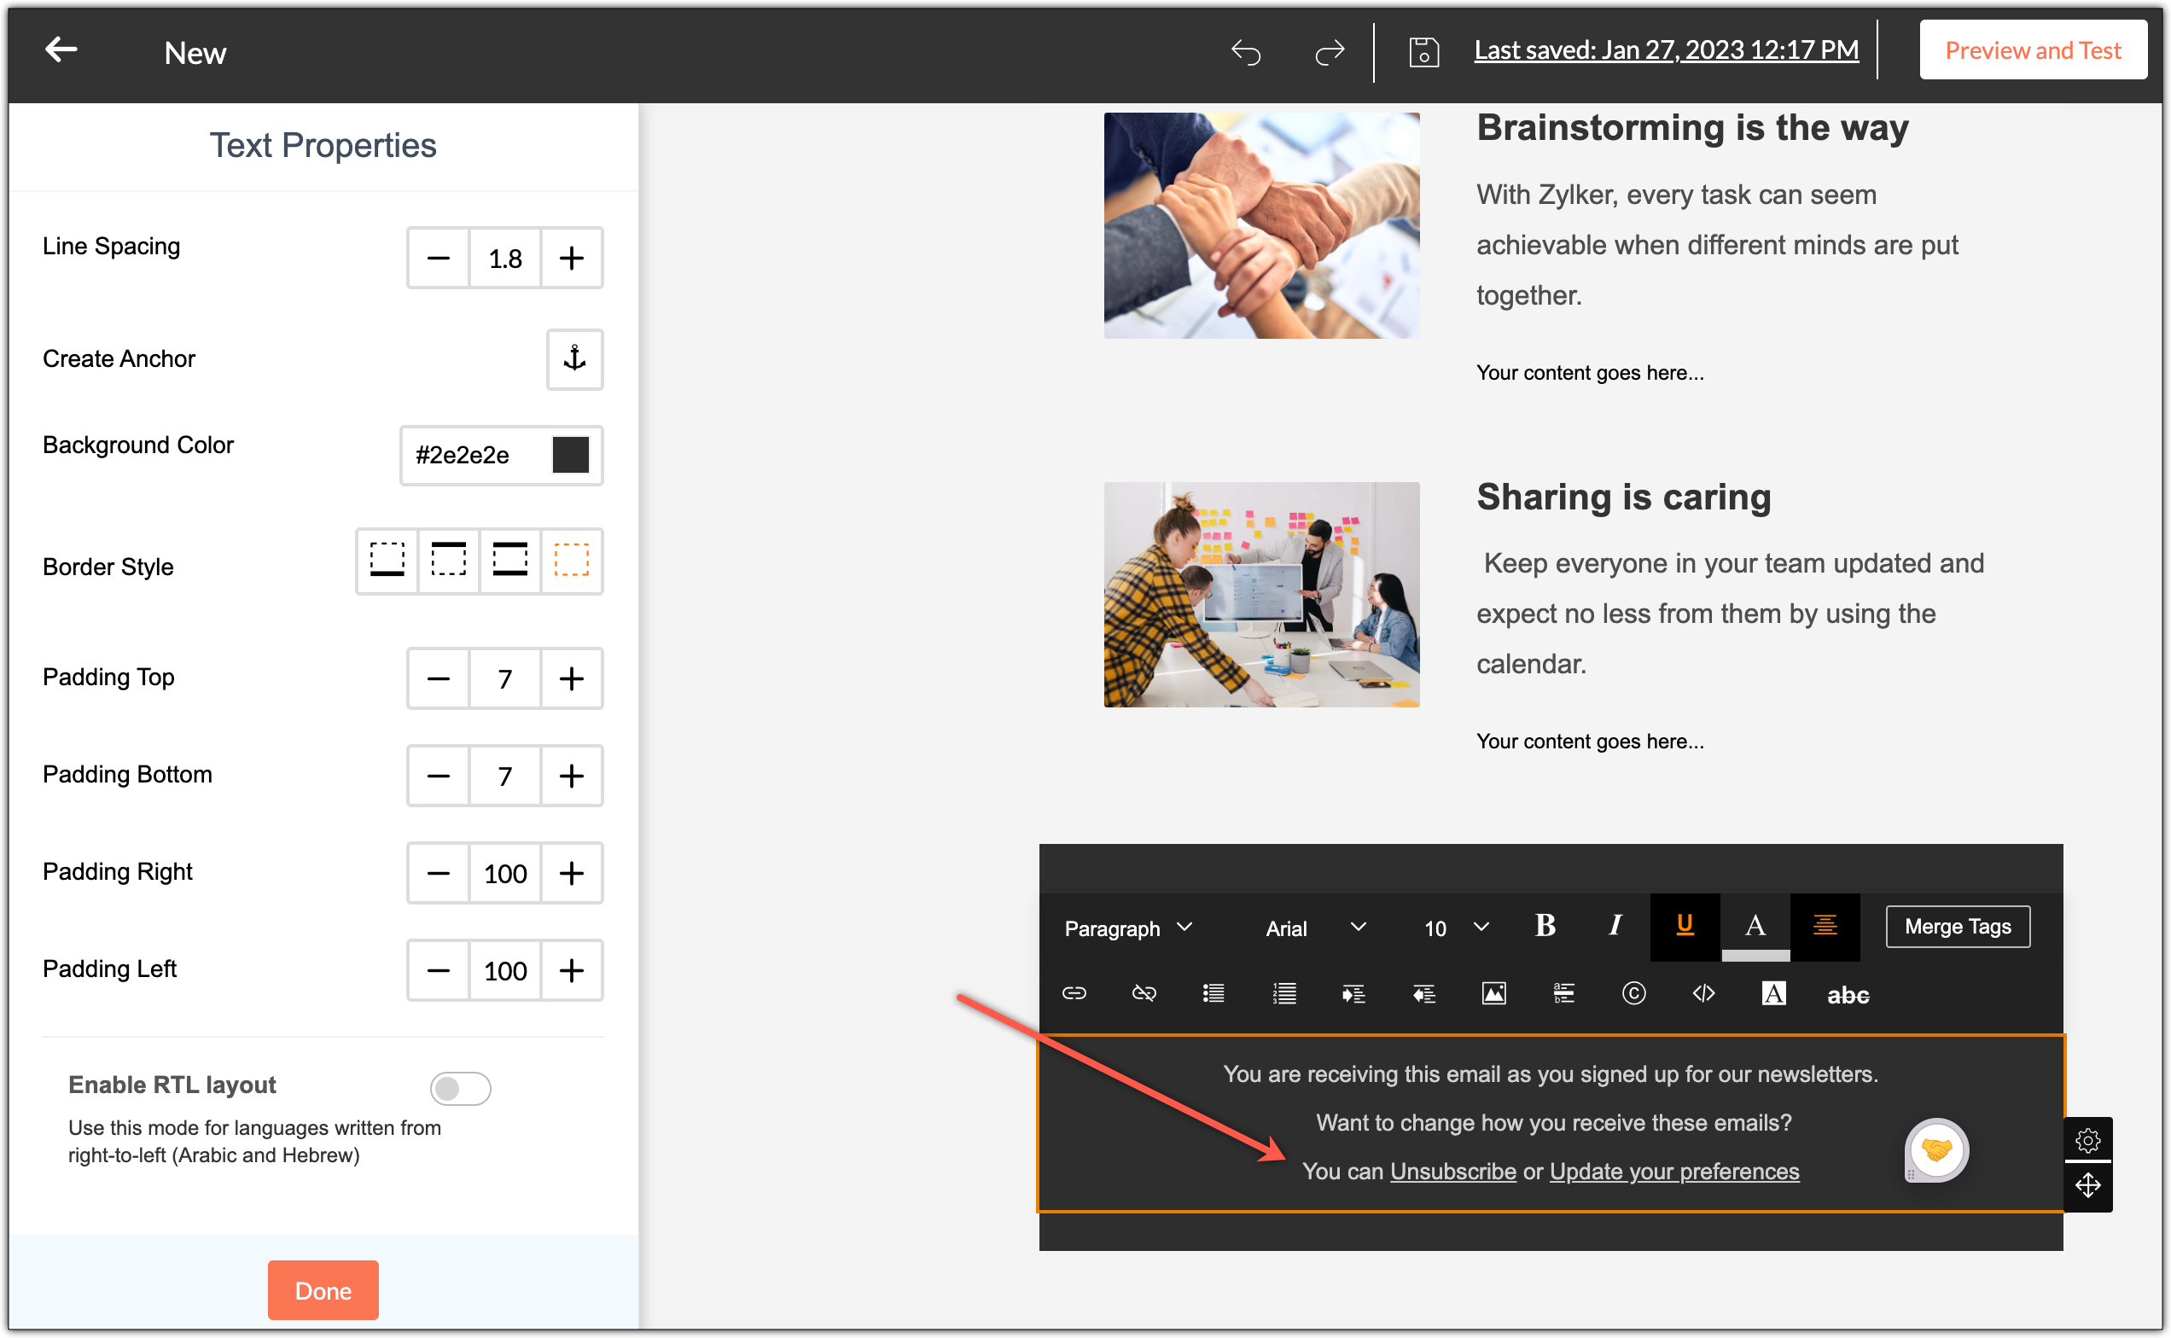Select bottom-only border style option
The width and height of the screenshot is (2171, 1338).
pos(387,560)
